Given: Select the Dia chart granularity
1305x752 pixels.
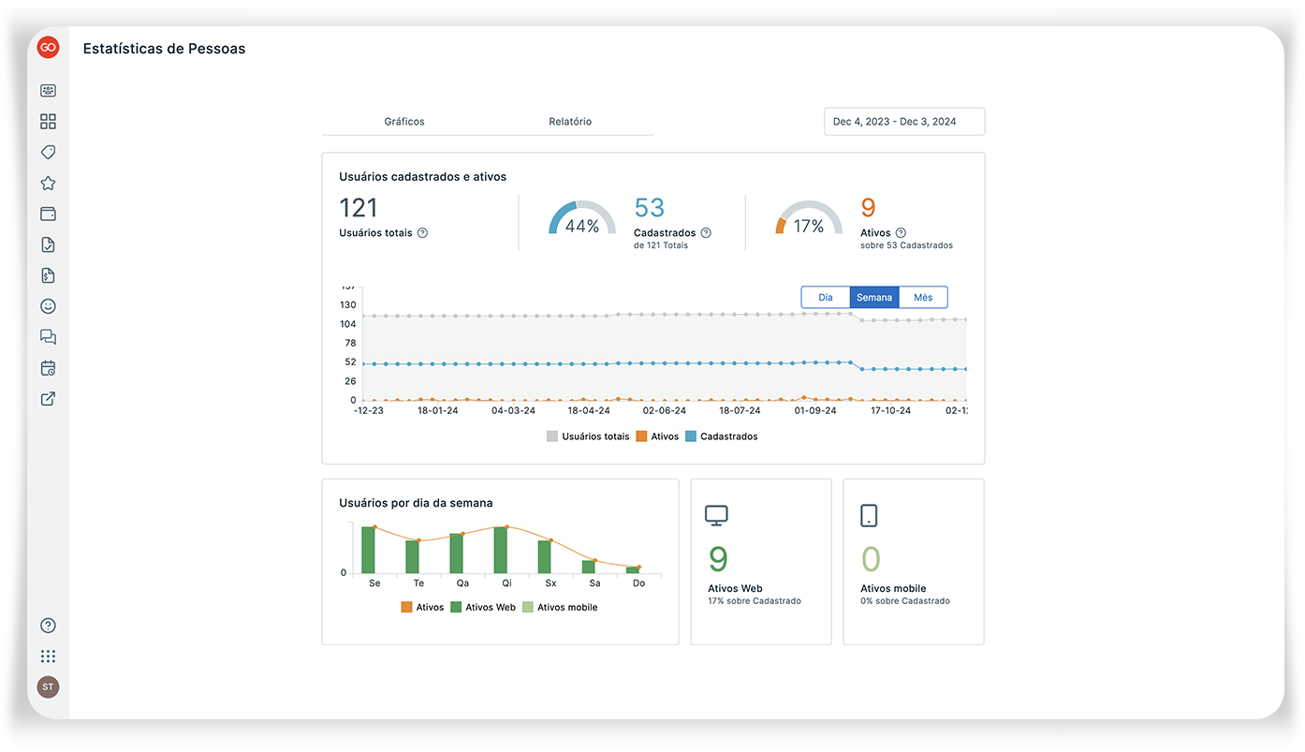Looking at the screenshot, I should click(x=826, y=297).
